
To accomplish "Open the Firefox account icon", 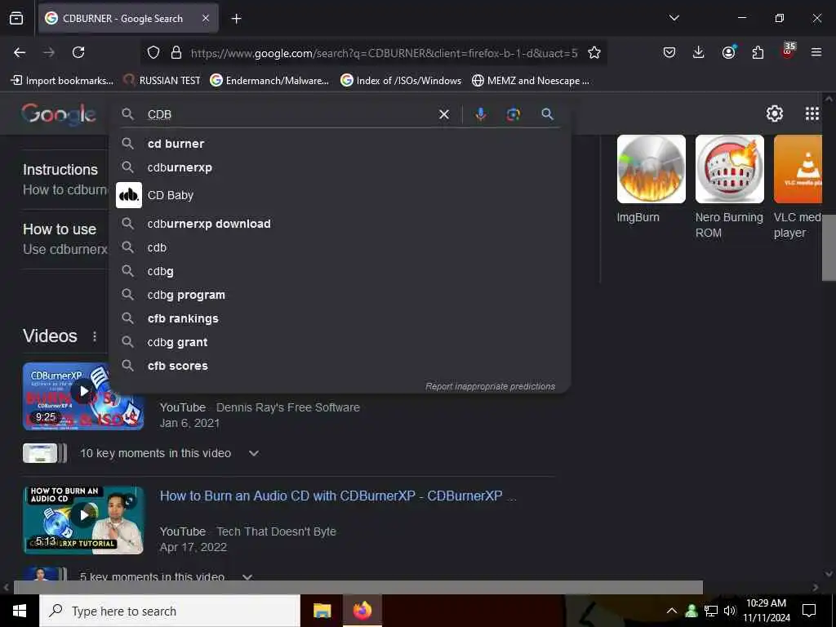I will [728, 51].
